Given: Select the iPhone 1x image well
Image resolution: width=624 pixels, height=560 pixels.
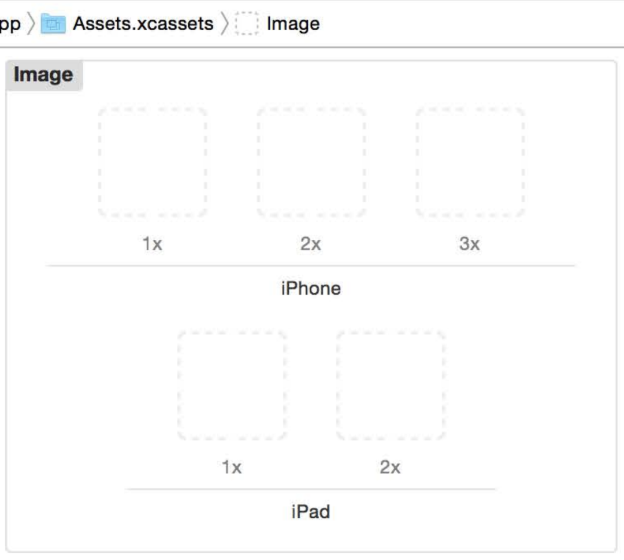Looking at the screenshot, I should tap(153, 162).
